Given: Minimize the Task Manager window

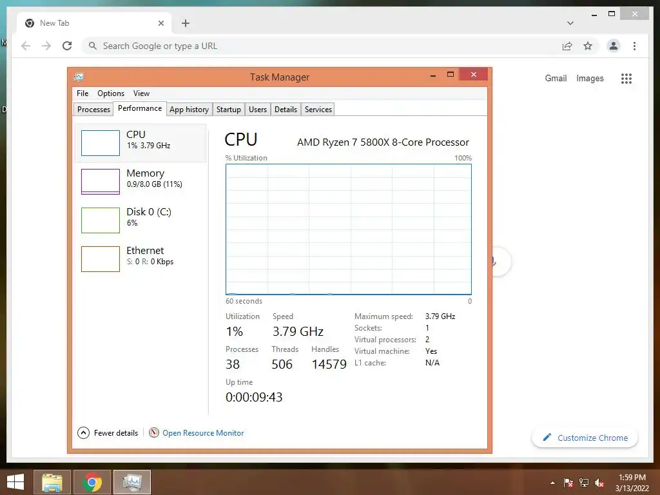Looking at the screenshot, I should tap(432, 75).
